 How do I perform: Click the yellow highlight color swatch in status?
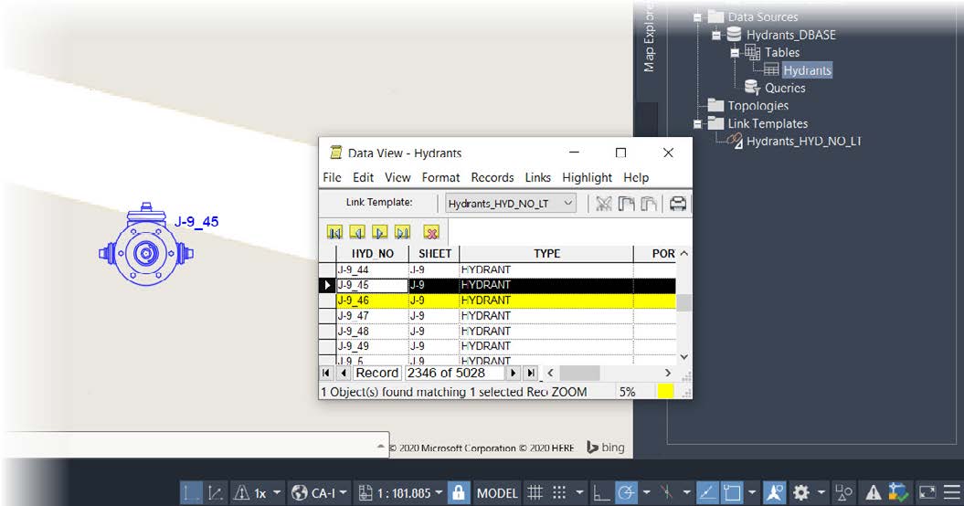coord(666,392)
